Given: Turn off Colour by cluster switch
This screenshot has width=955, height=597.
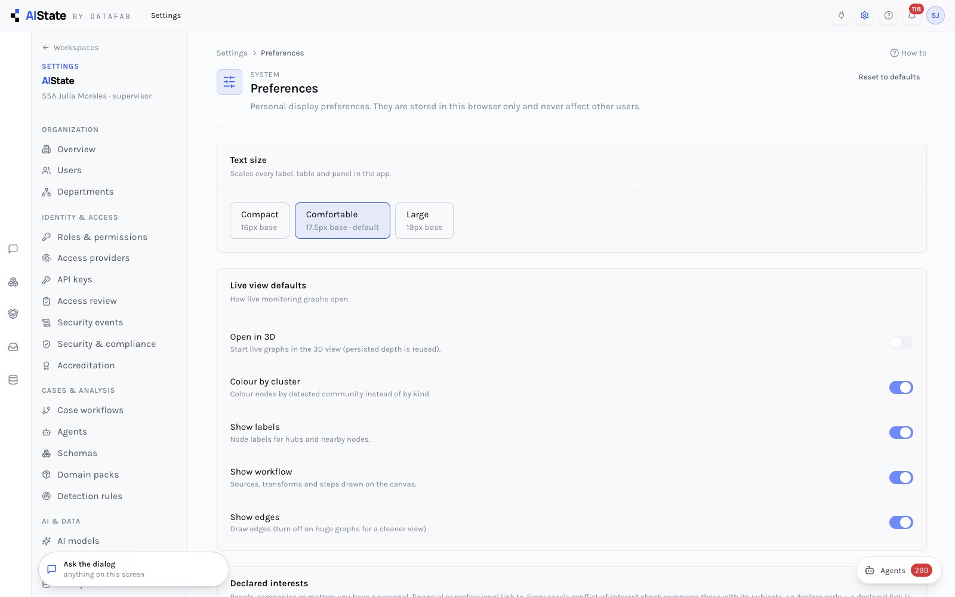Looking at the screenshot, I should tap(901, 387).
